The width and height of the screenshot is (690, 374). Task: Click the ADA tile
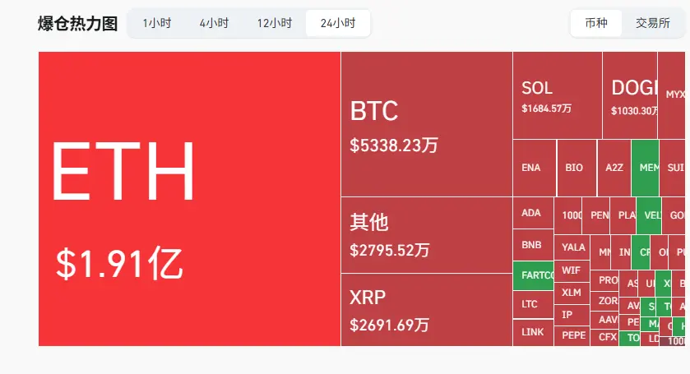tap(534, 213)
